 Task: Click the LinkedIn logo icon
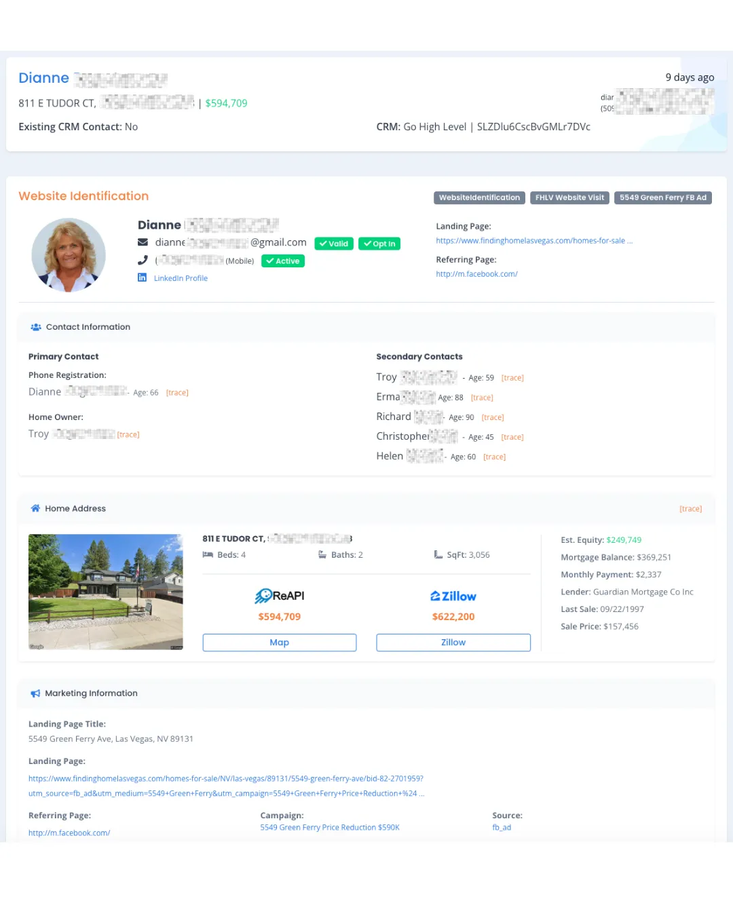point(142,278)
